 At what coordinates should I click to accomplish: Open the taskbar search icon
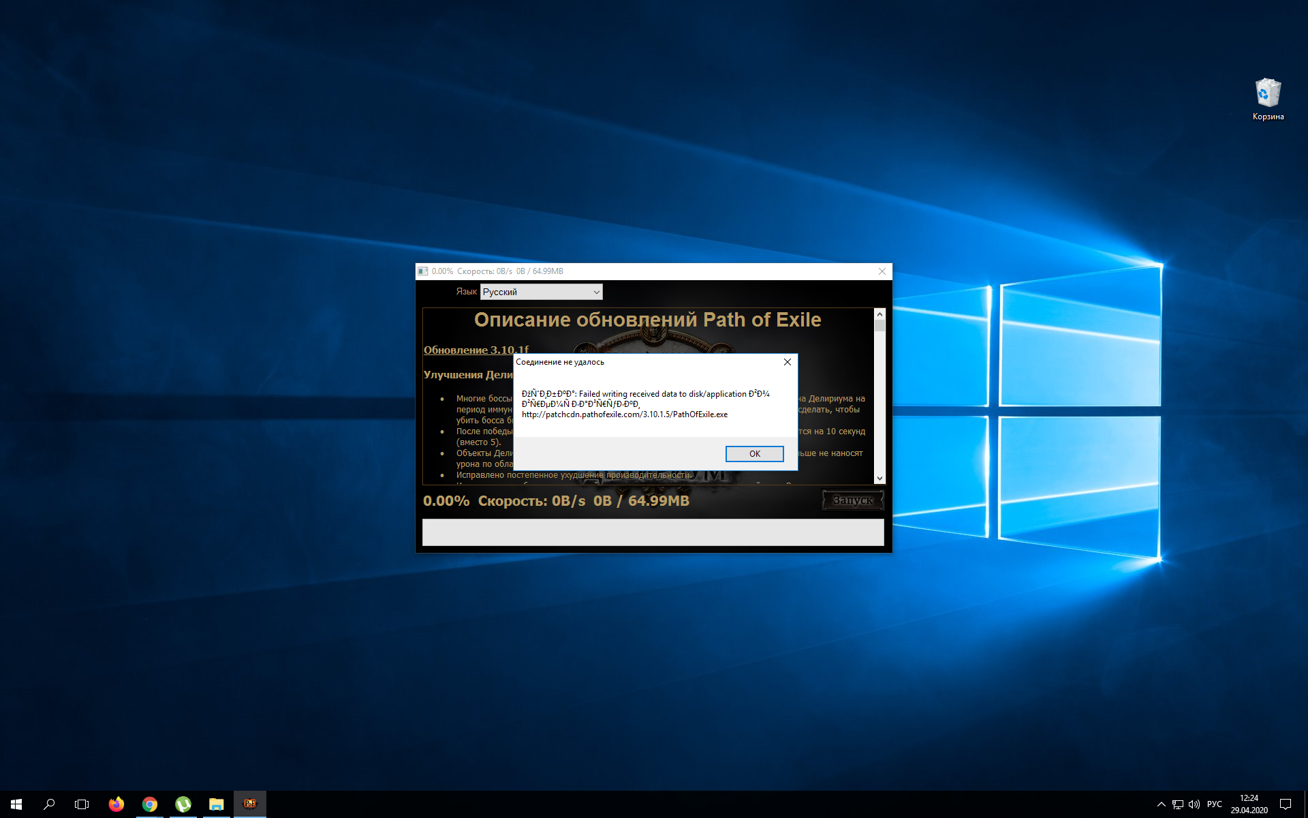(49, 804)
